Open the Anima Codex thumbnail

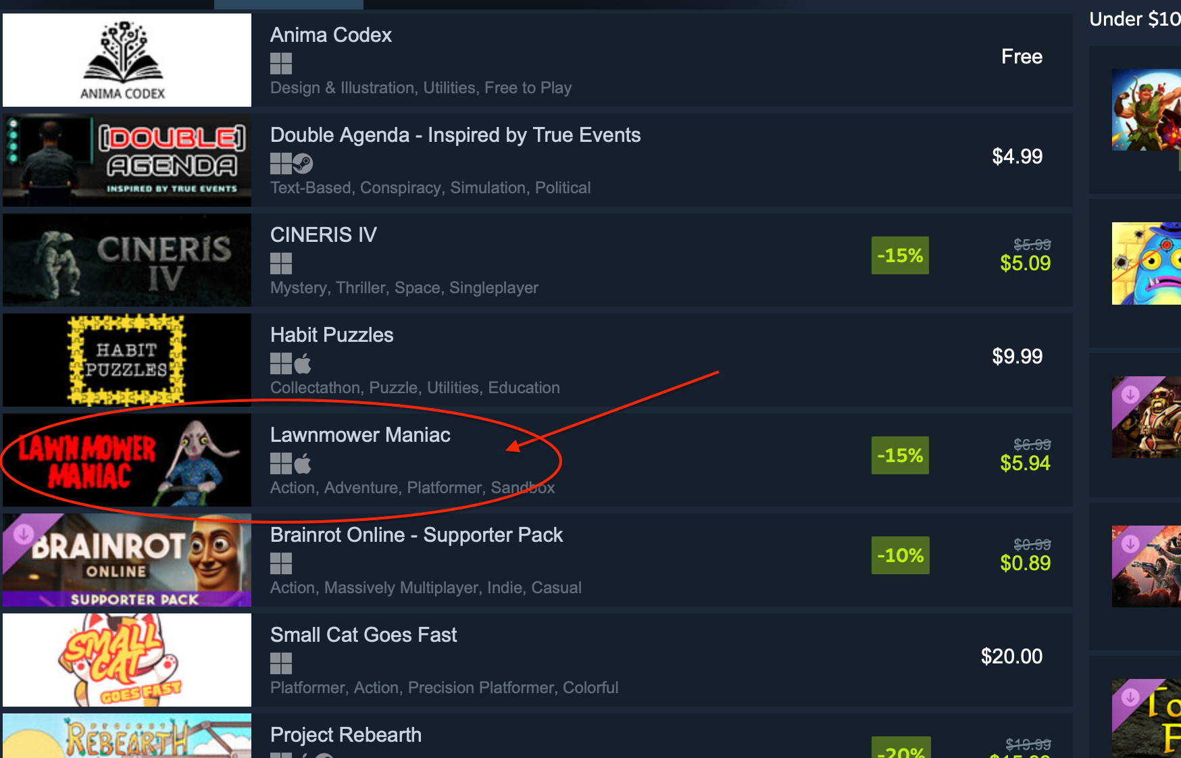coord(127,60)
